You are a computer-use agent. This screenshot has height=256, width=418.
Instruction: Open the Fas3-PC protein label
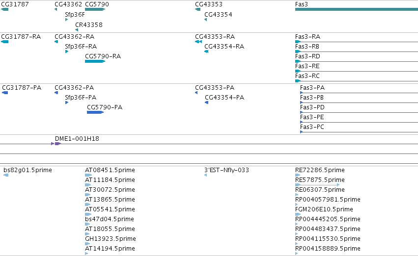[x=312, y=127]
